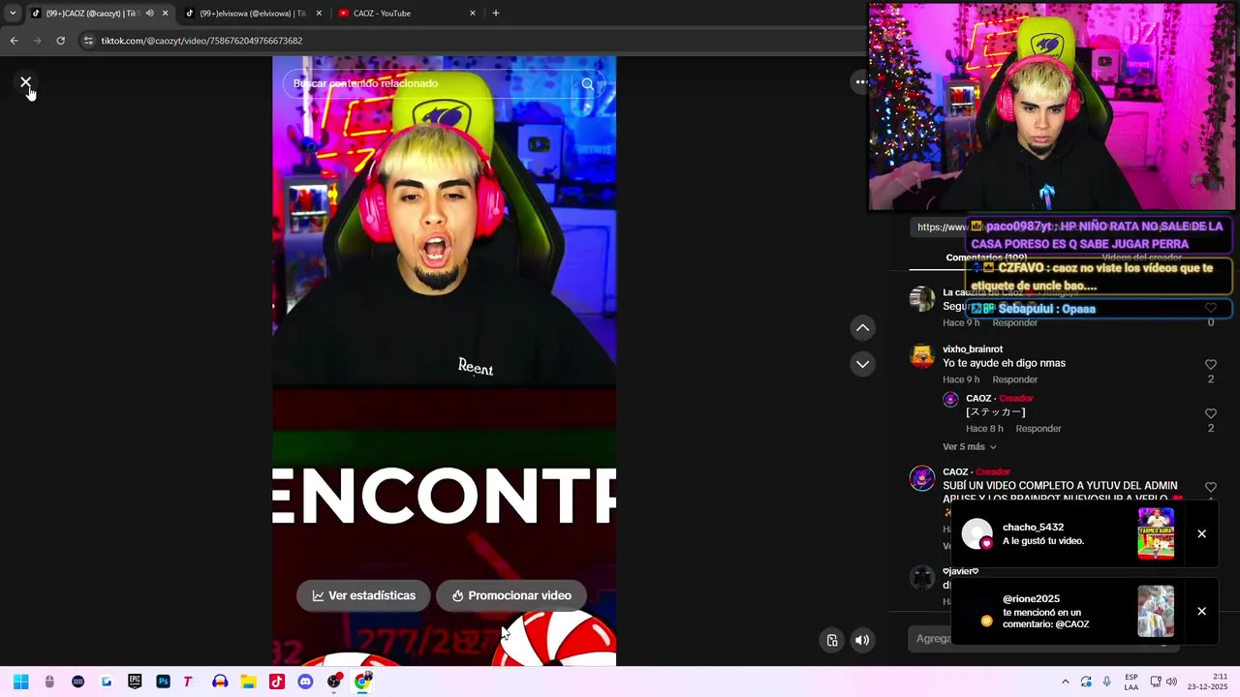Image resolution: width=1240 pixels, height=697 pixels.
Task: Open Epic Games Launcher from taskbar
Action: [x=135, y=682]
